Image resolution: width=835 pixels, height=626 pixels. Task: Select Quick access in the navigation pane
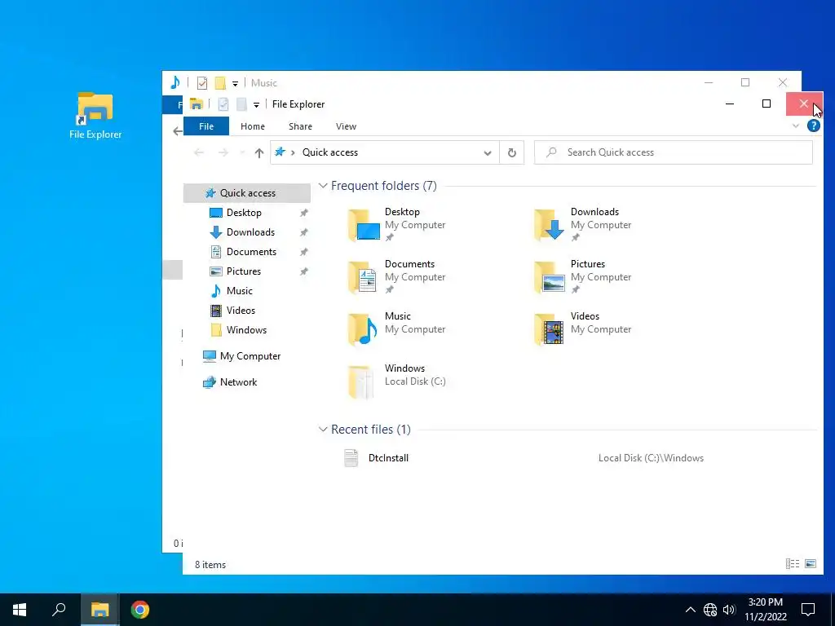point(246,192)
